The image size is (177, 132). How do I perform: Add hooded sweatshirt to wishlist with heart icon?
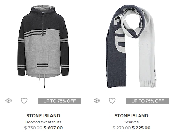coord(24,101)
